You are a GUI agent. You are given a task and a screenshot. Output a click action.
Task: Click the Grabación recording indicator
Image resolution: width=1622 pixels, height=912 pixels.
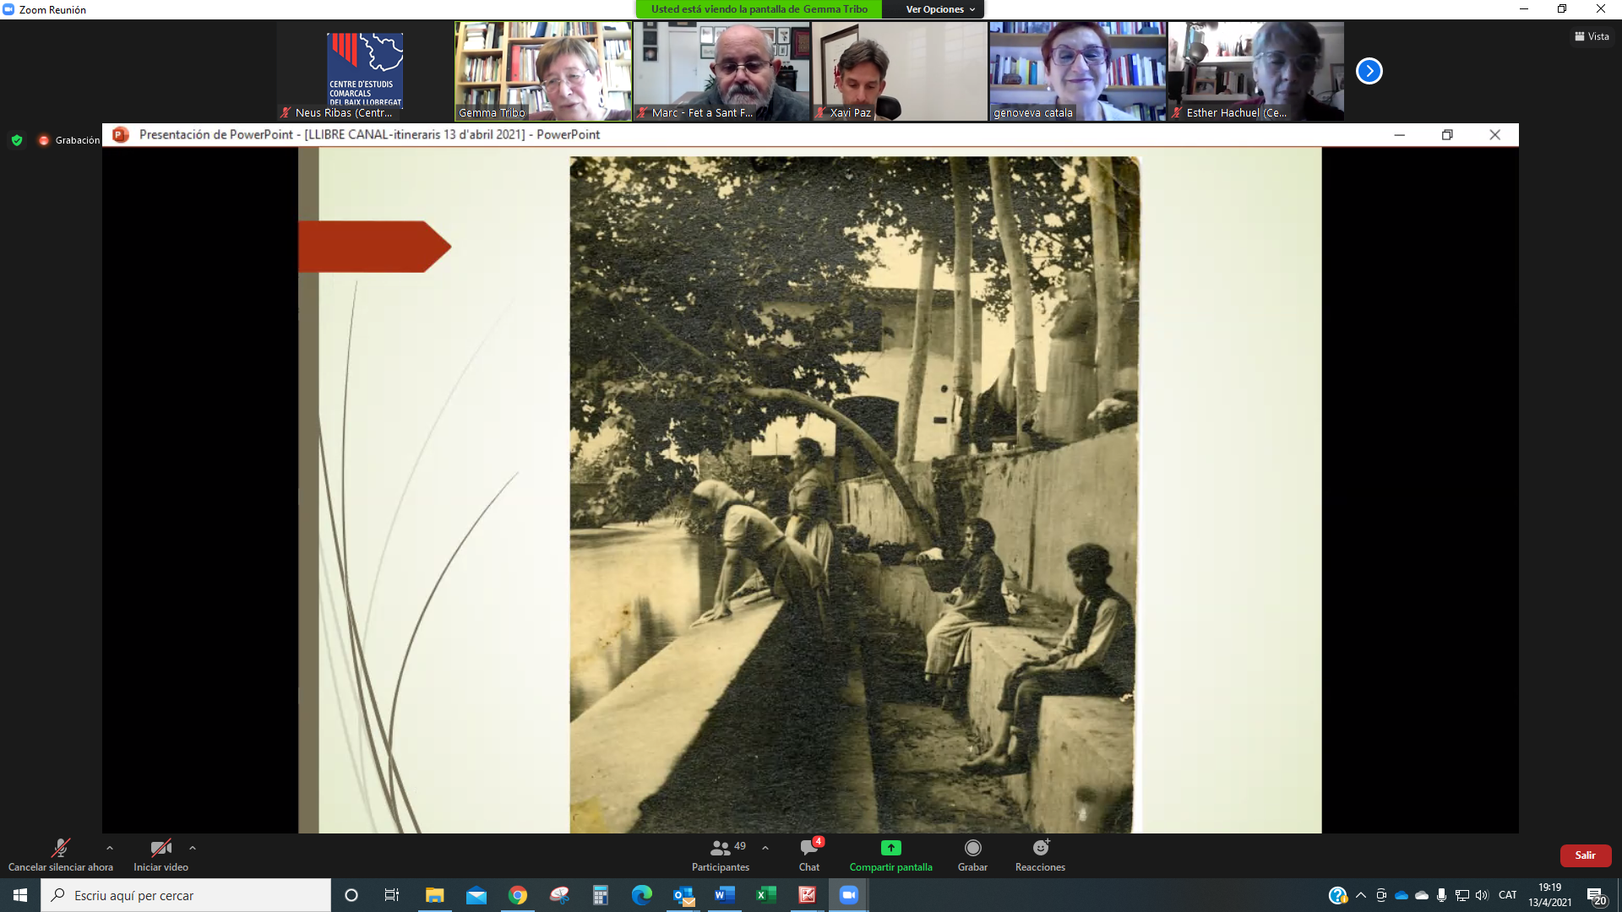[x=69, y=140]
